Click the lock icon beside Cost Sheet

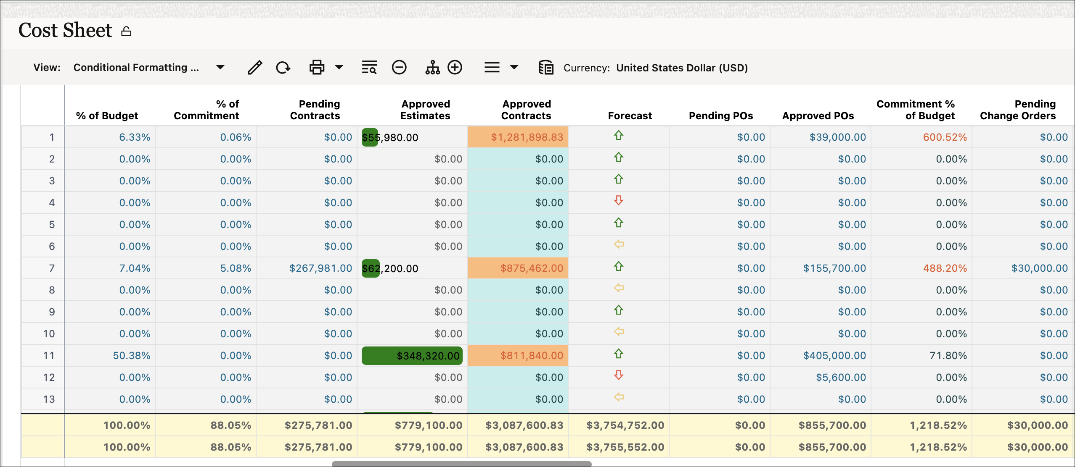coord(126,31)
